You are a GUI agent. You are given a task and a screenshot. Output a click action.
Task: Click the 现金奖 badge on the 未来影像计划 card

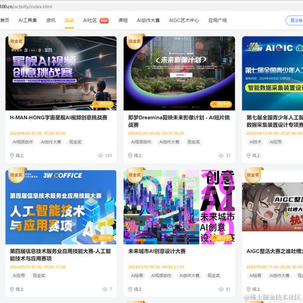[135, 41]
